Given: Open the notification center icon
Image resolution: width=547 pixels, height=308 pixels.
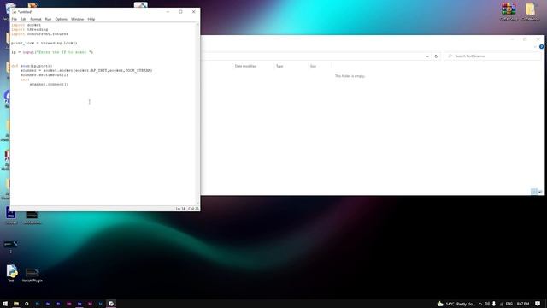Looking at the screenshot, I should point(538,304).
